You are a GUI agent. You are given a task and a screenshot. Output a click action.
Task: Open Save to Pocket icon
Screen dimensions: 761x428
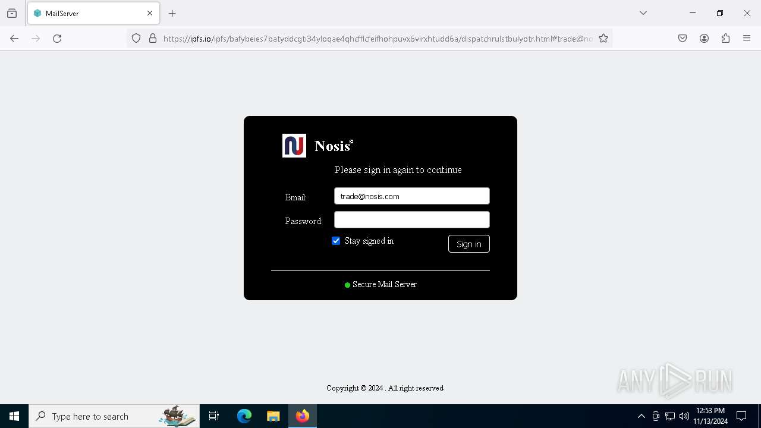pos(683,39)
